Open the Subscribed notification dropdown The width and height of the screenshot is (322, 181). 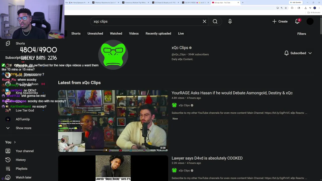coord(298,53)
